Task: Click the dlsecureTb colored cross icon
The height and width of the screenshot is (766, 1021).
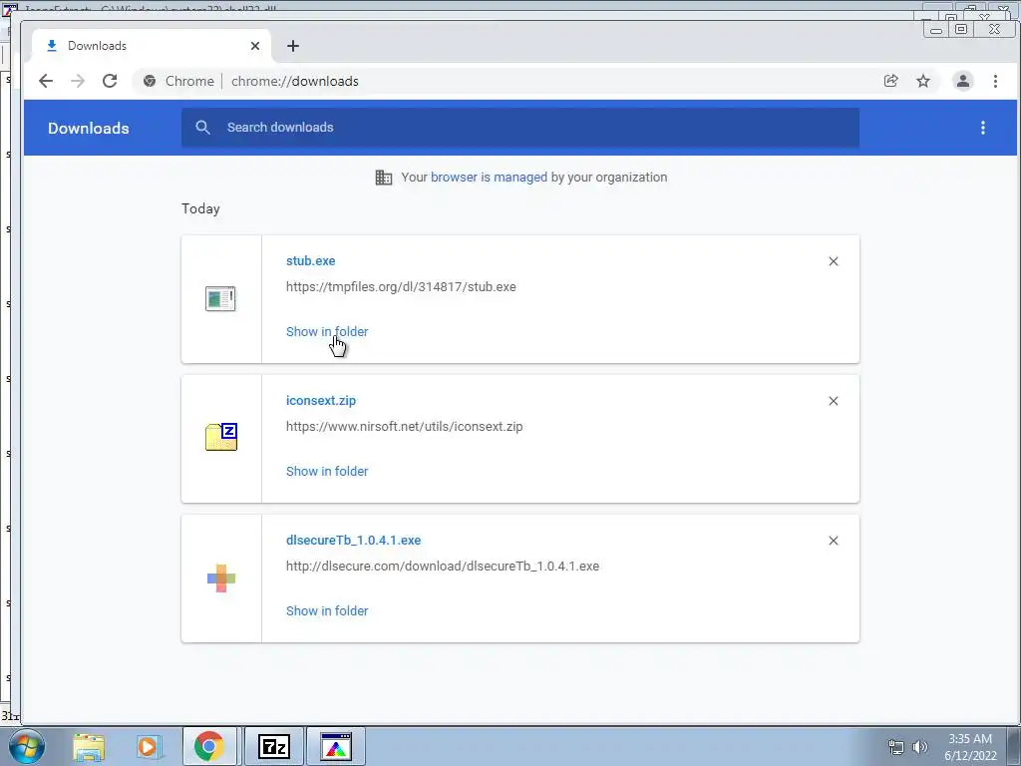Action: [221, 578]
